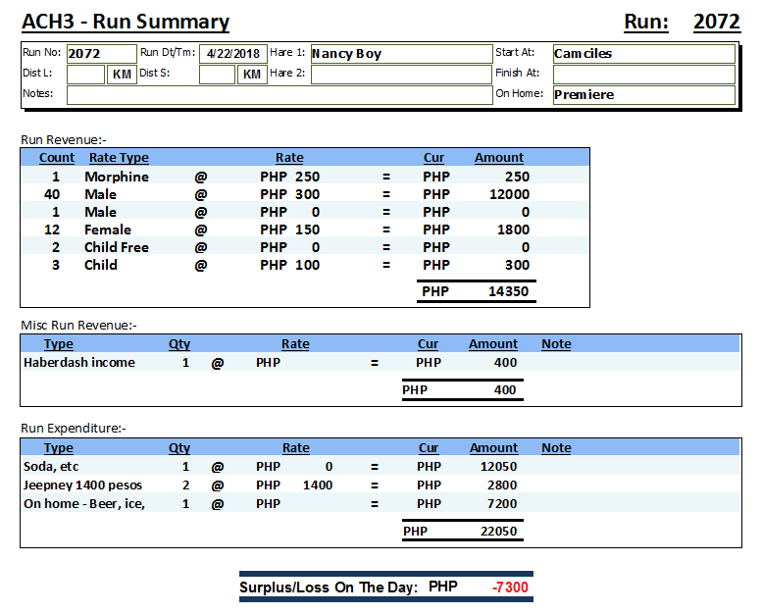Select the empty Finish At field

(643, 75)
